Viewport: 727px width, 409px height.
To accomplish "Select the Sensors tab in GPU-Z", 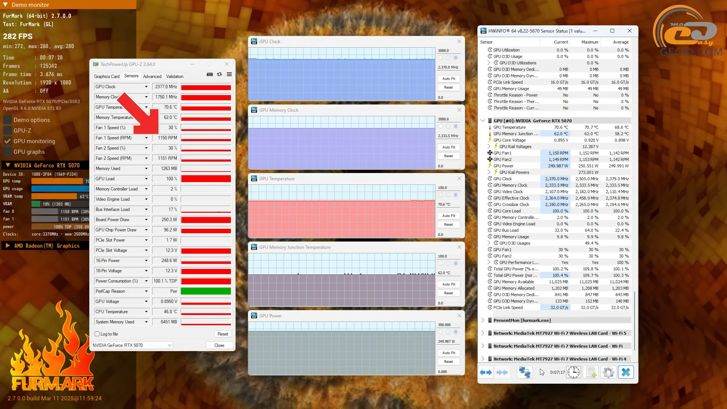I will [131, 76].
